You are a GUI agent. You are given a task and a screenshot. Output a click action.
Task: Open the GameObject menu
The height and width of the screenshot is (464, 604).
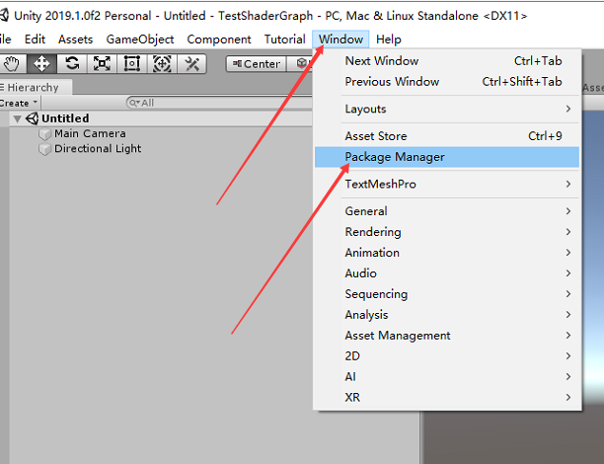[140, 39]
